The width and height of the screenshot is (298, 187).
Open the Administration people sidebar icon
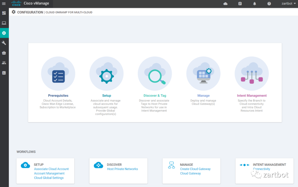pyautogui.click(x=4, y=63)
